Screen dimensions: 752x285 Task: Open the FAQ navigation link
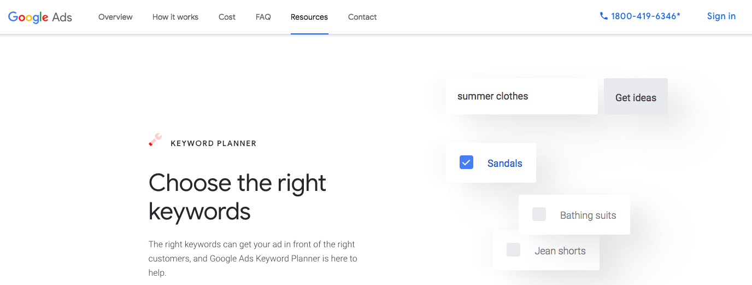(x=263, y=17)
